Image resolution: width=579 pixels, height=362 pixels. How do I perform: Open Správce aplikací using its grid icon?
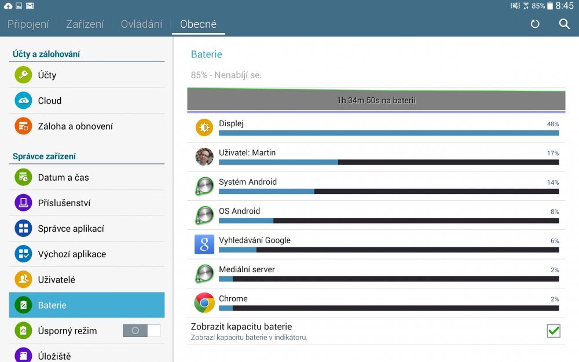(23, 228)
